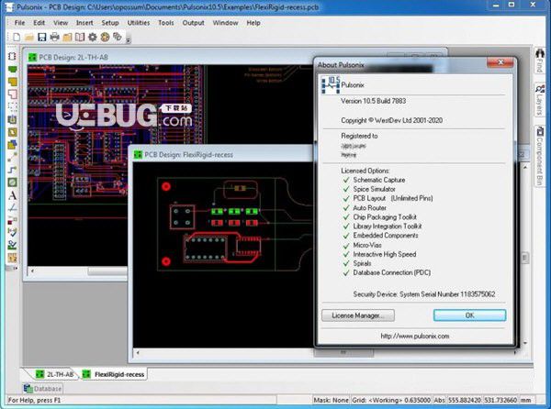Click the 'Database Connection (PDC)' option
The image size is (551, 409).
point(391,272)
